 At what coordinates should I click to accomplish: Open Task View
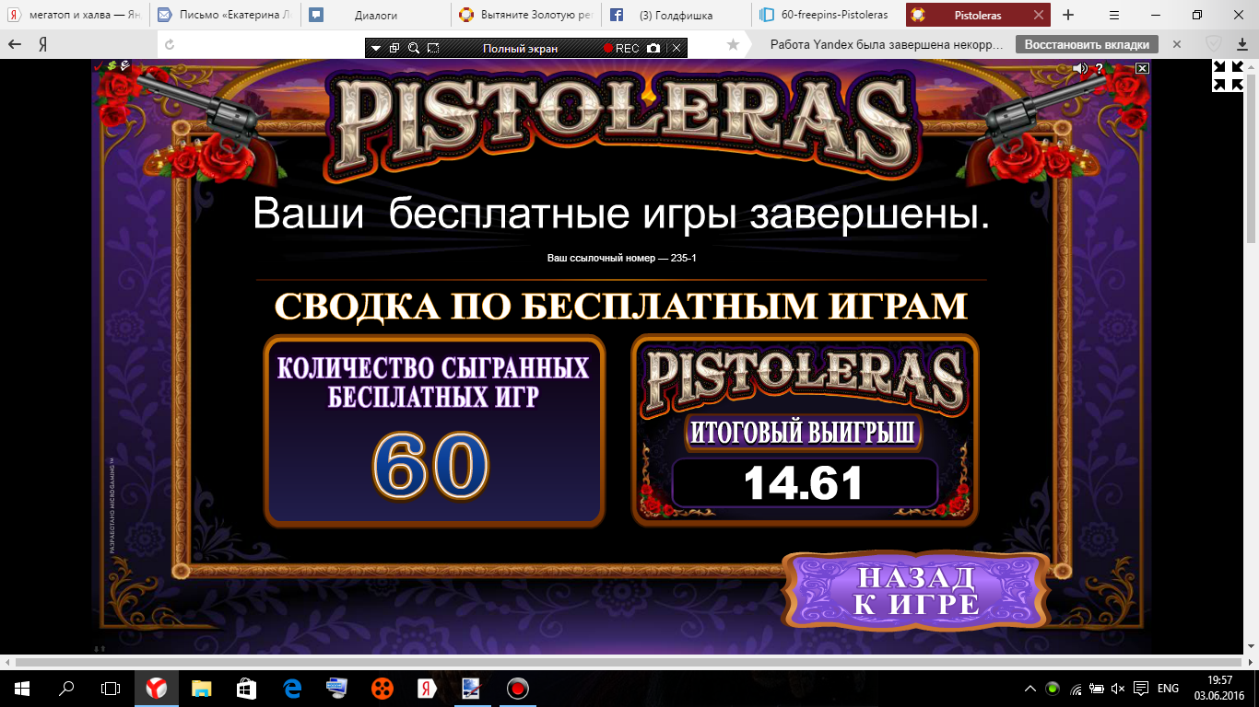coord(111,688)
